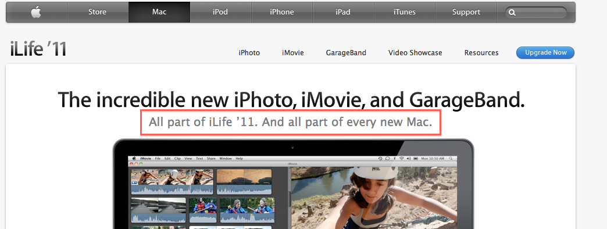Viewport: 607px width, 229px height.
Task: Click the Spotlight icon in Mac menu bar image
Action: [451, 159]
